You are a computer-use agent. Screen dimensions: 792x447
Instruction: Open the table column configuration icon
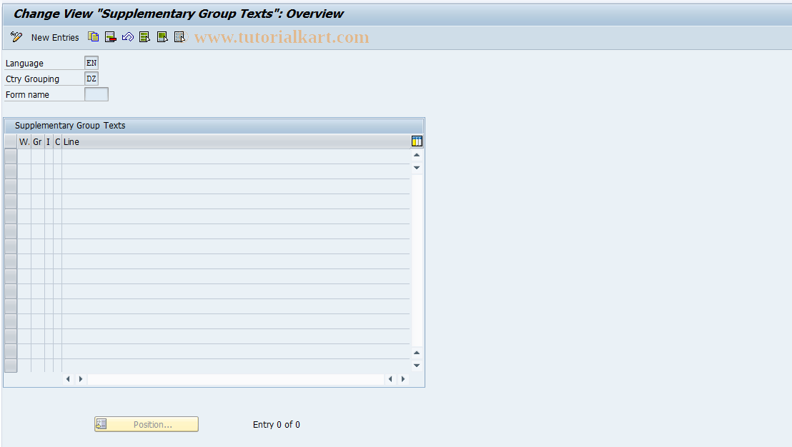(417, 141)
